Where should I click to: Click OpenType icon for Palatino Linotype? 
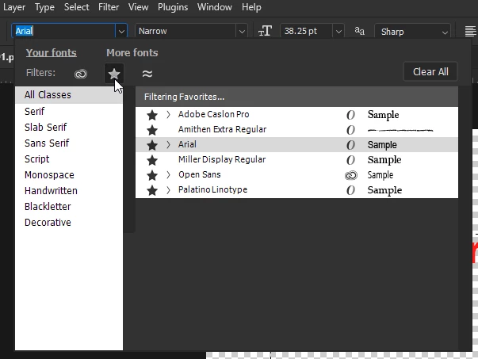pos(350,190)
